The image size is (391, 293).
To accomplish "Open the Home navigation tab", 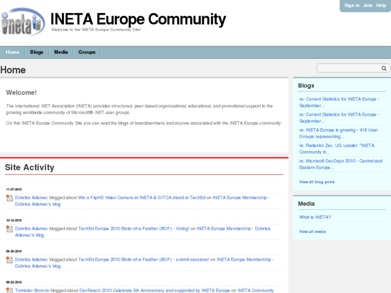I will tap(12, 52).
